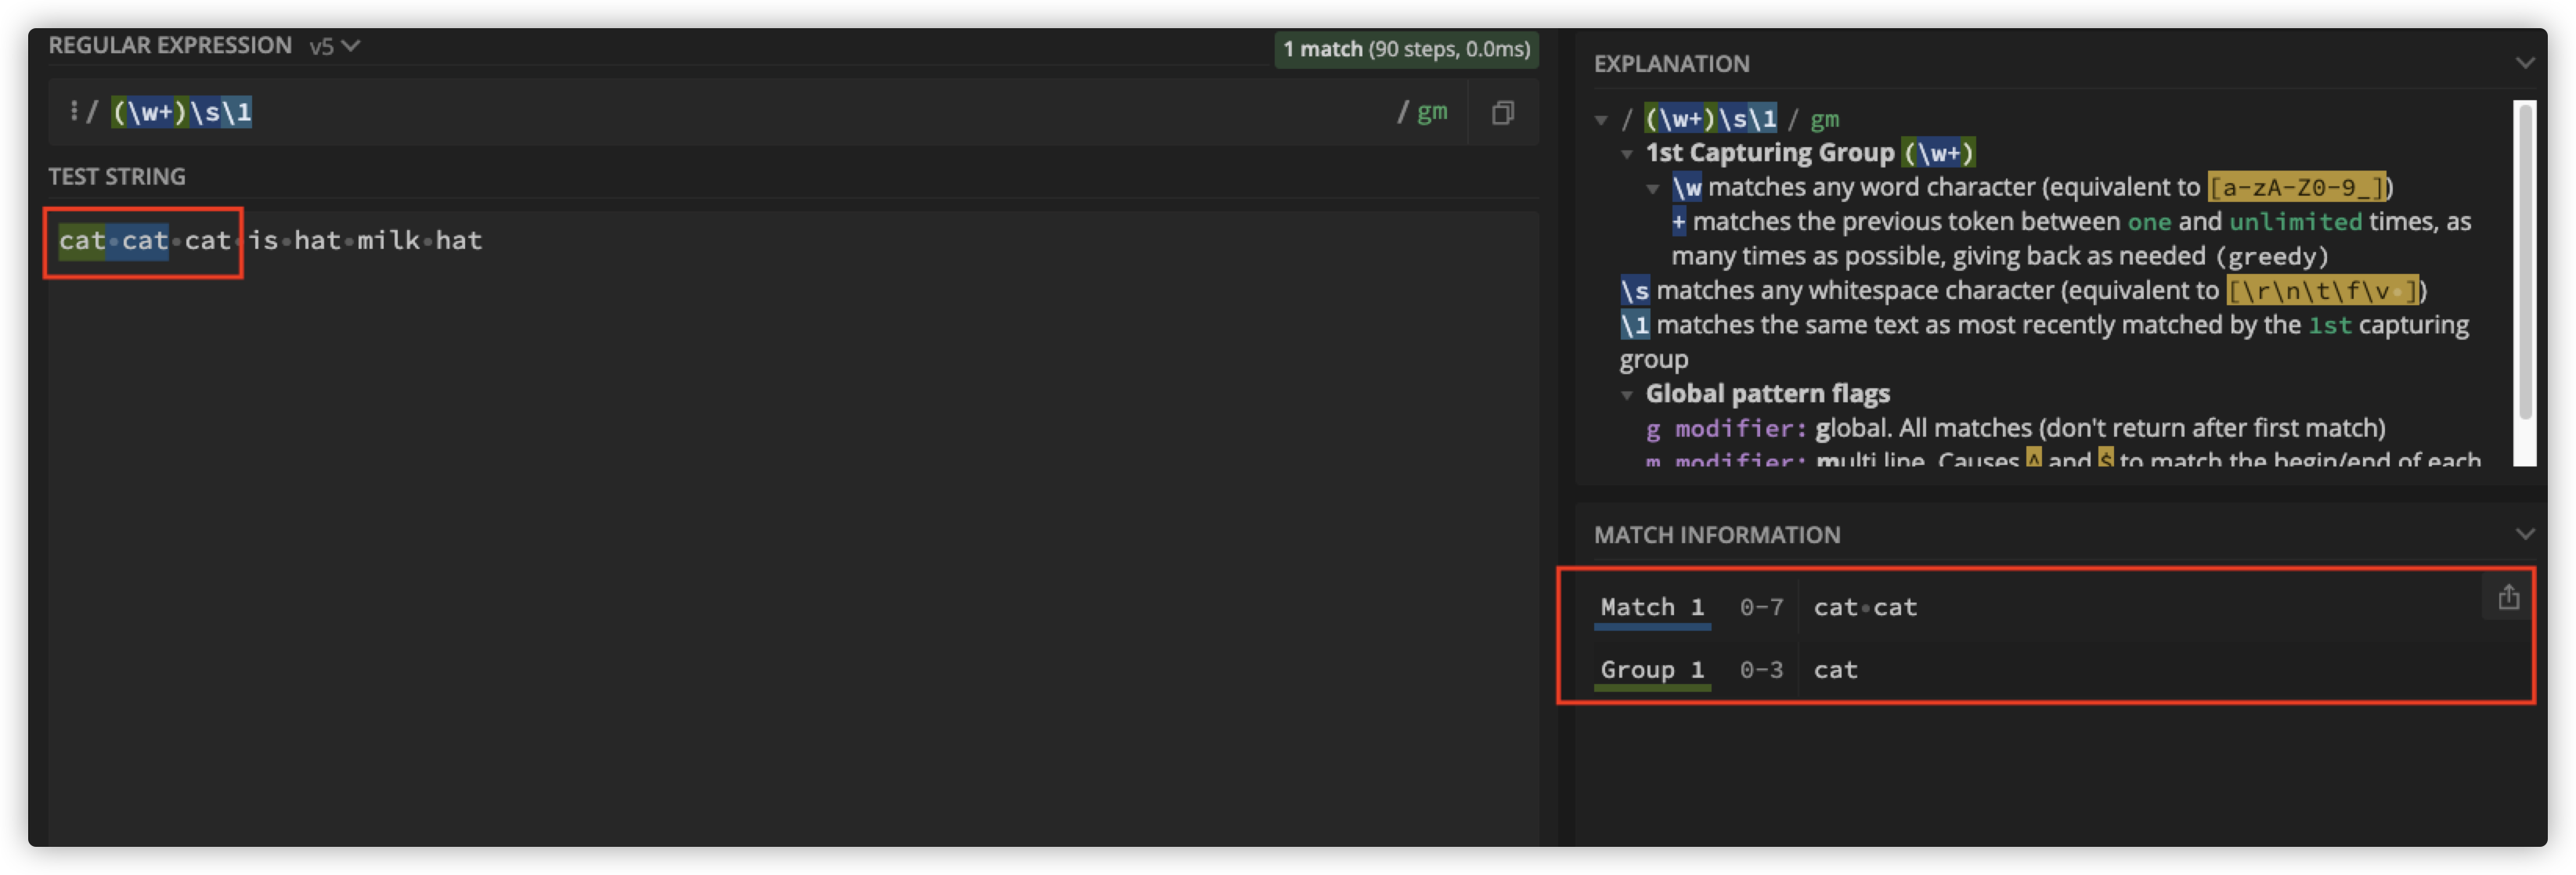Open the regex flags gm selector

click(x=1431, y=112)
